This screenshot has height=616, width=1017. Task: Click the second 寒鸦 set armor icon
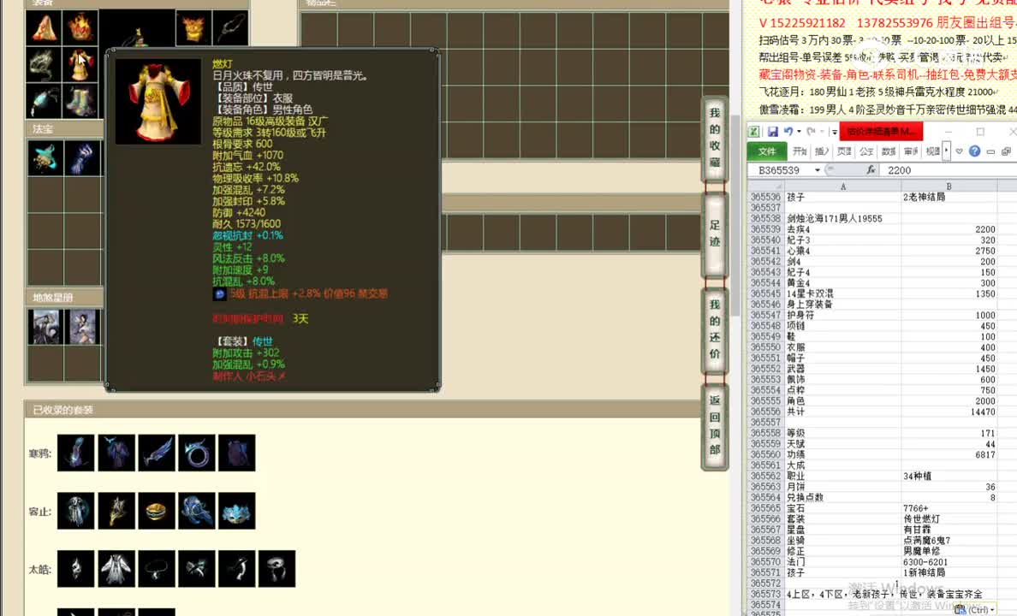click(116, 453)
